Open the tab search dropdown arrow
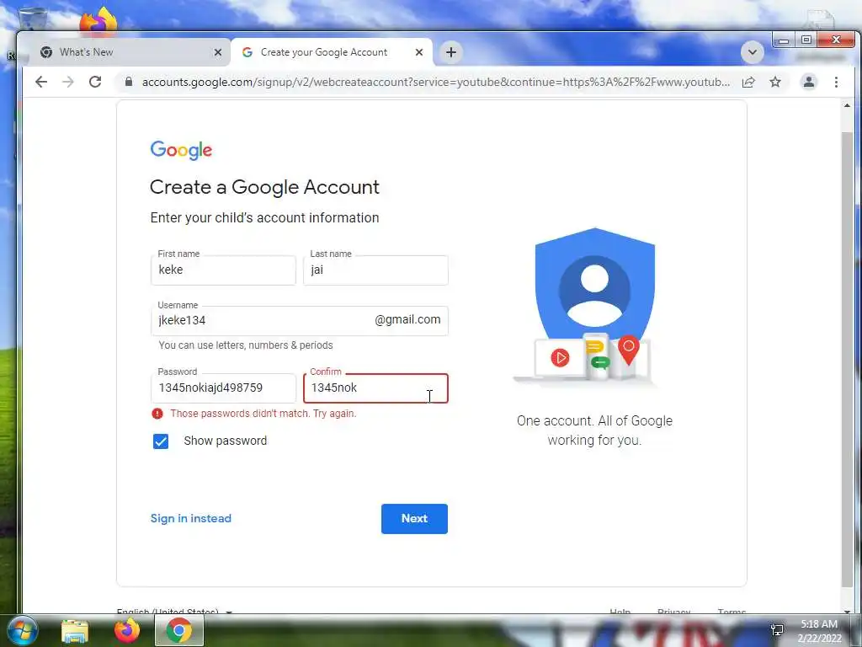862x647 pixels. tap(752, 52)
